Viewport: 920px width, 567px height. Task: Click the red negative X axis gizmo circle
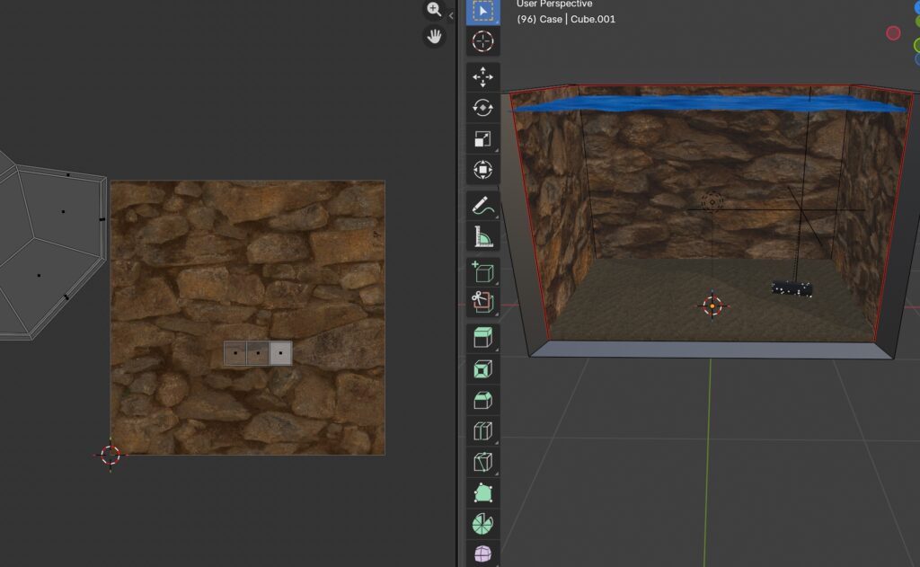click(893, 33)
